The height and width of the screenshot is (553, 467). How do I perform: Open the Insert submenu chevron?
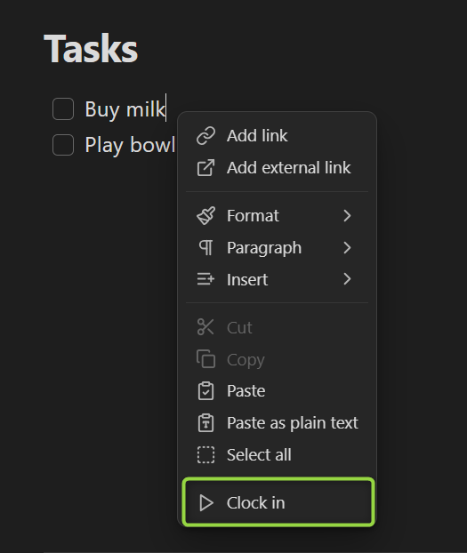pyautogui.click(x=347, y=279)
